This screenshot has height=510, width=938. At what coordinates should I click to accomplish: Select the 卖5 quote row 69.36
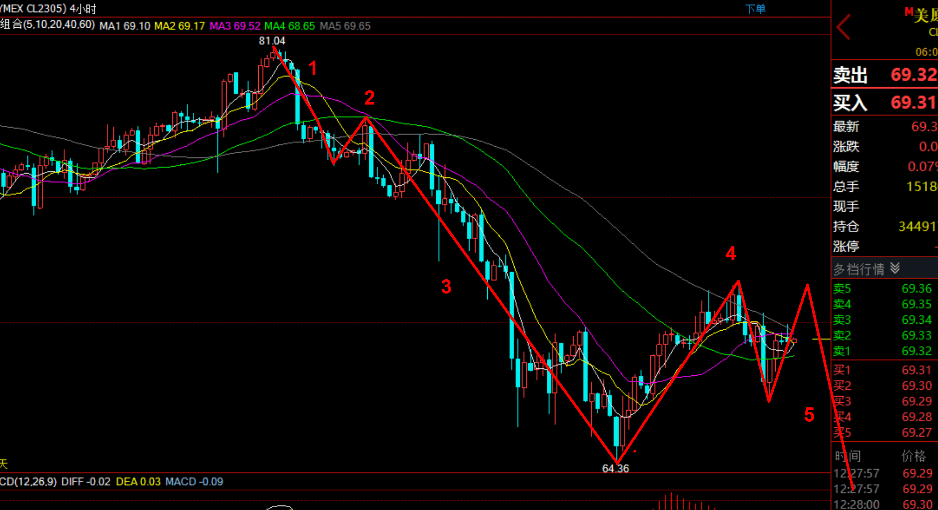(x=885, y=289)
